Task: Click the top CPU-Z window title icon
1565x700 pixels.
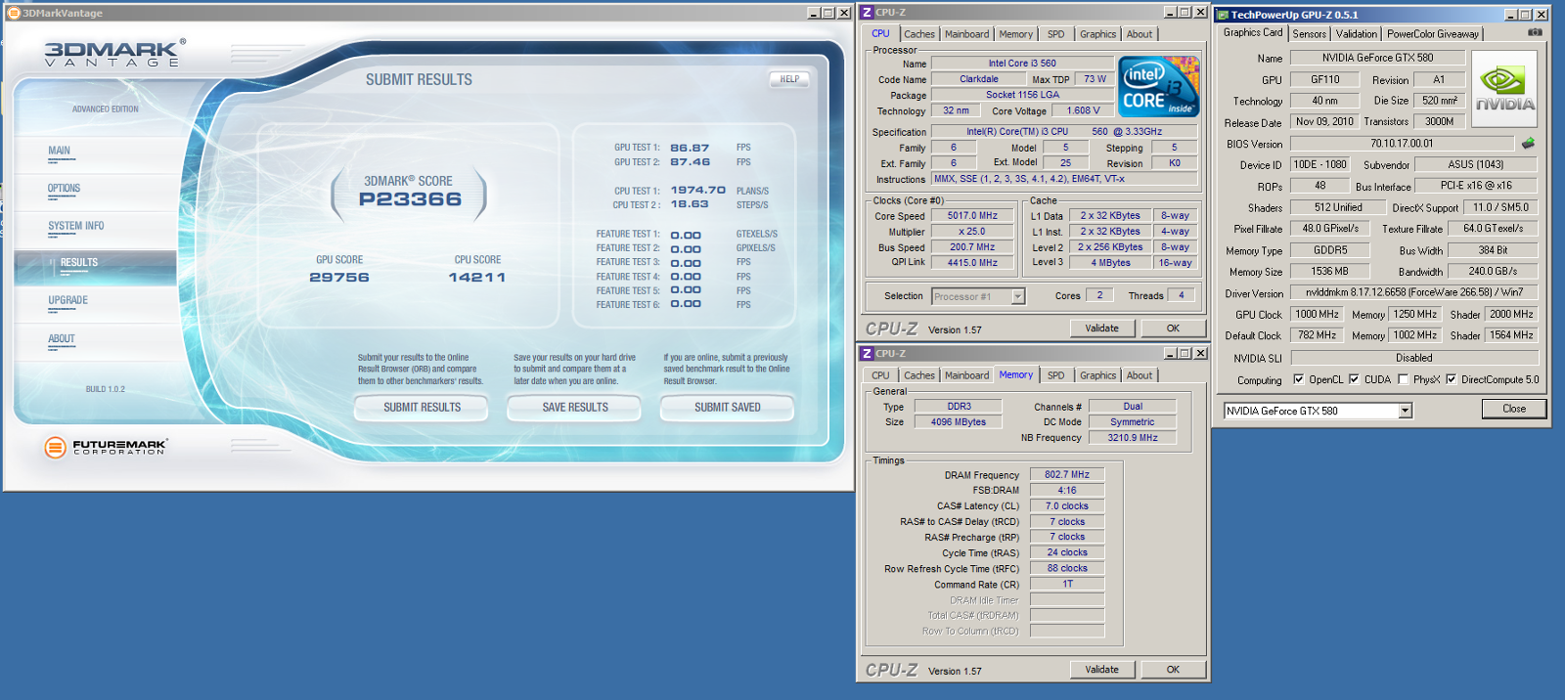Action: (867, 12)
